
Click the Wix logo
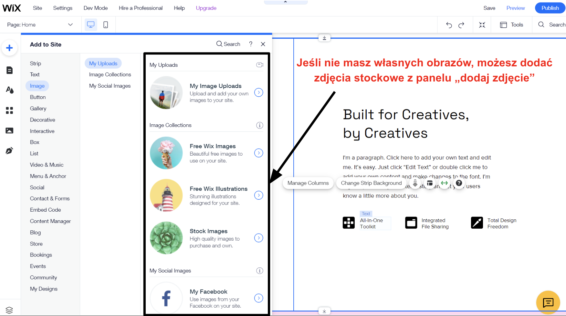pyautogui.click(x=12, y=8)
